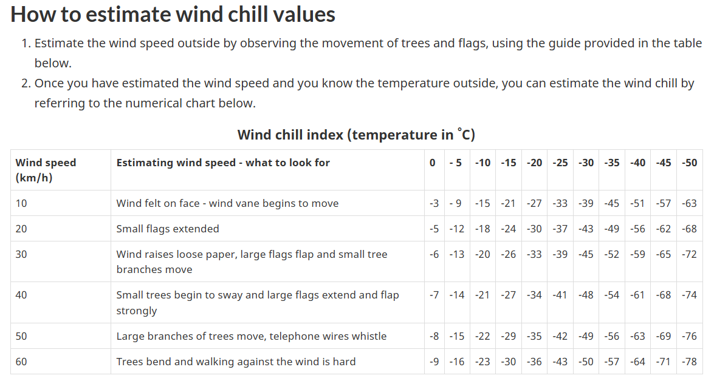The width and height of the screenshot is (714, 381).
Task: Select the wind speed 60 row label
Action: coord(21,362)
